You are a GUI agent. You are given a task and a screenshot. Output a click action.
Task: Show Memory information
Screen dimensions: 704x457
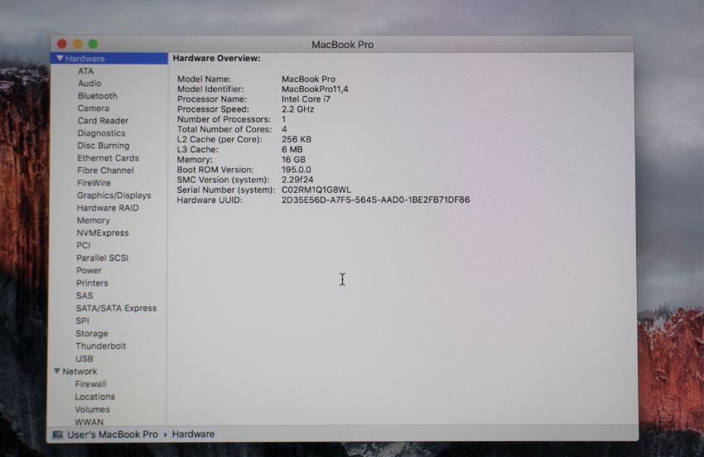(93, 220)
